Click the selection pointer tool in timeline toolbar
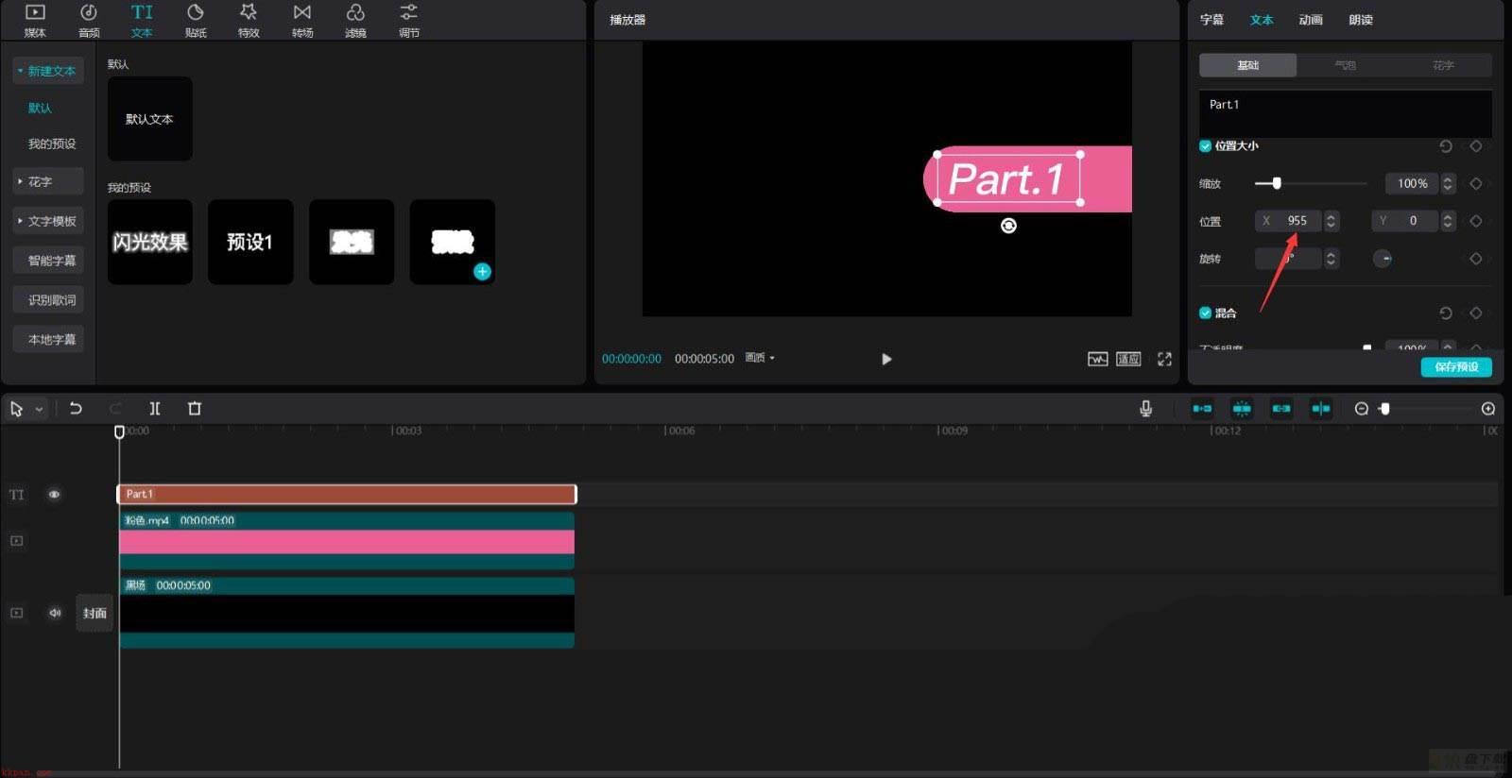 (x=16, y=409)
